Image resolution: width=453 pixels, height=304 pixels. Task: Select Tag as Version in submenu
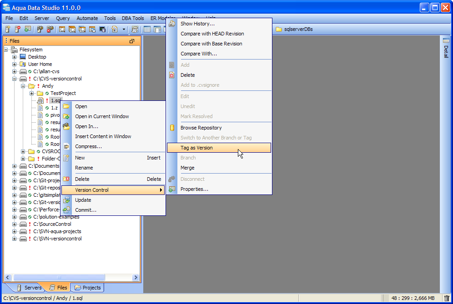(x=219, y=148)
